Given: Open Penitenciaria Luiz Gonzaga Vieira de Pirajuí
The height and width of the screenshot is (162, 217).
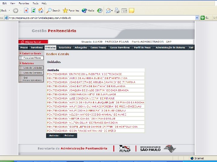Looking at the screenshot, I should [x=81, y=98].
